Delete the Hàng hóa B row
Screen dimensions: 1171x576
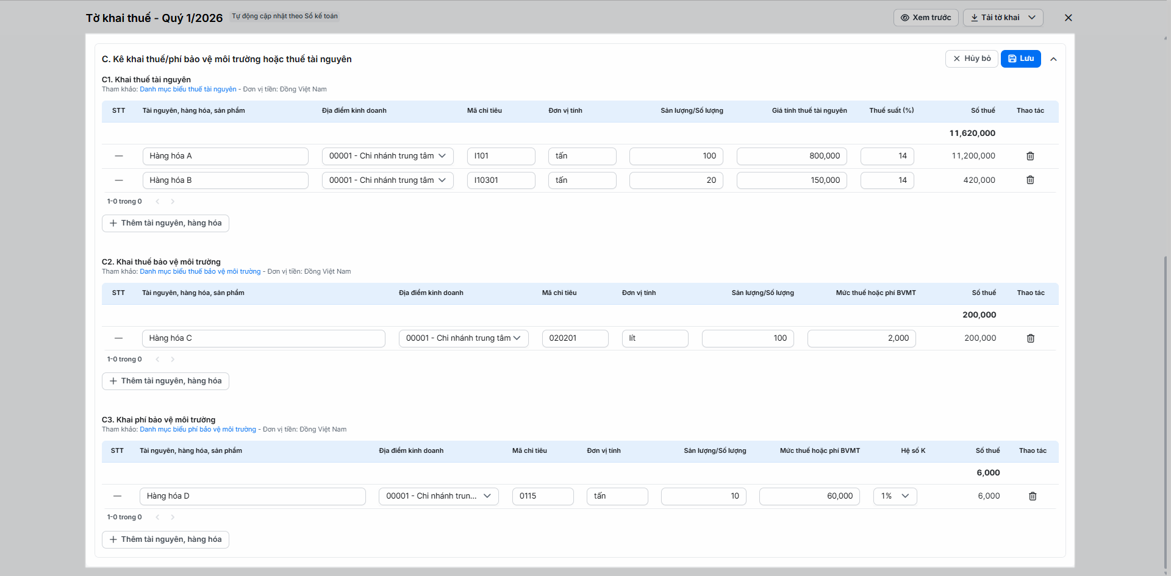1030,180
